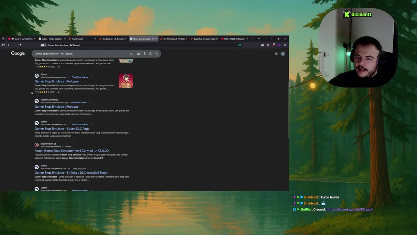
Task: Open the on-screen keyboard icon in search box
Action: click(139, 54)
